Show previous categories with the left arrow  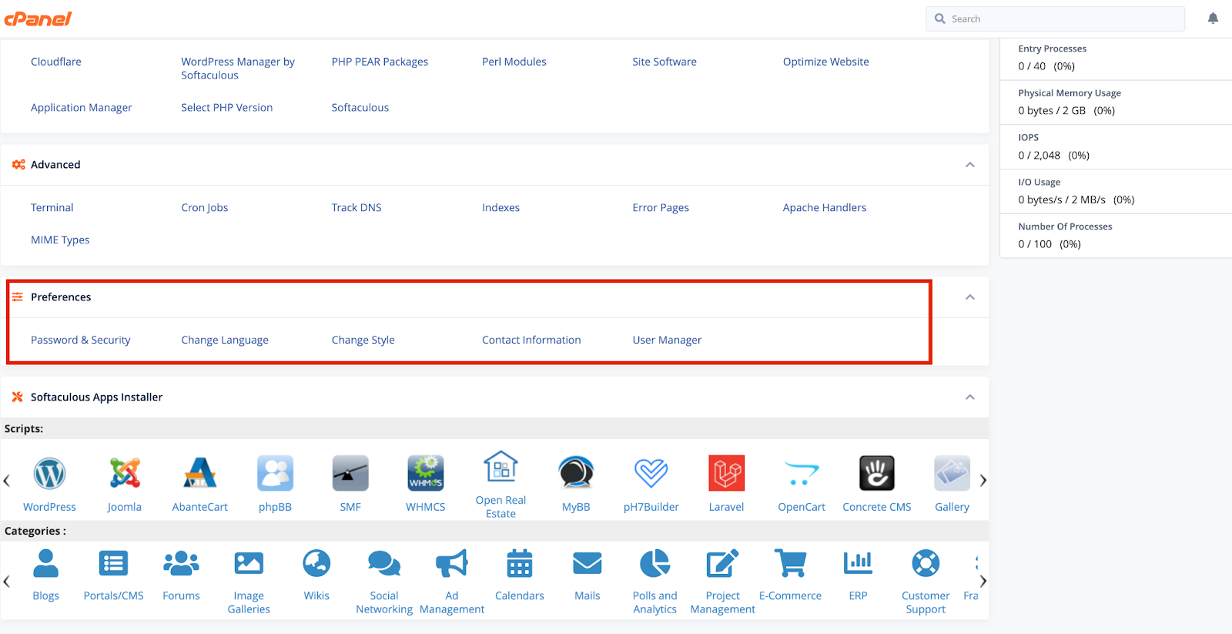point(7,581)
